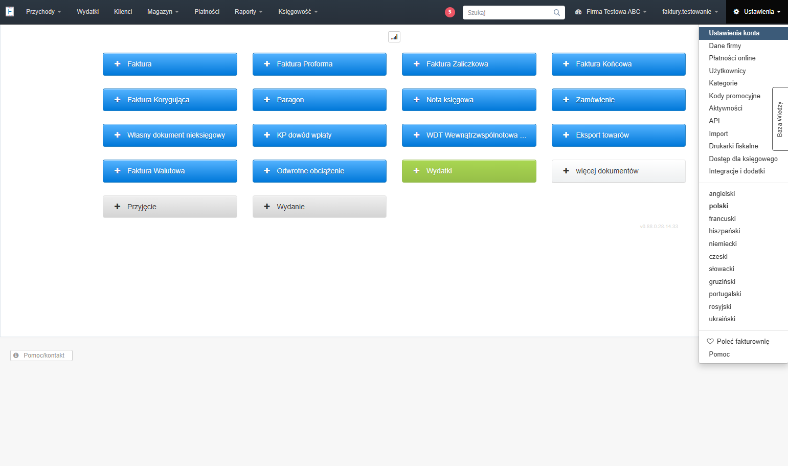Open Klienci from the navigation bar
Screen dimensions: 788x466
point(123,12)
